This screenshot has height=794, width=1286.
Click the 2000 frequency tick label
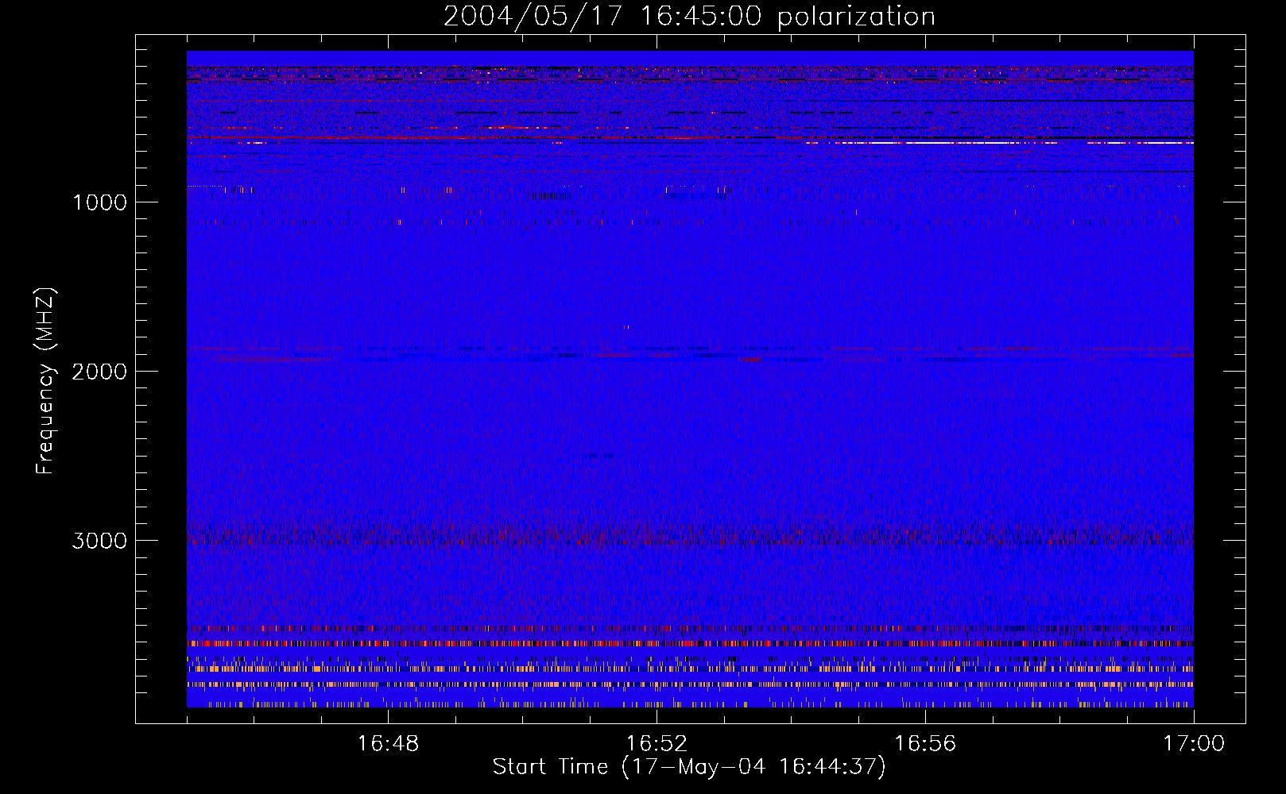coord(99,372)
